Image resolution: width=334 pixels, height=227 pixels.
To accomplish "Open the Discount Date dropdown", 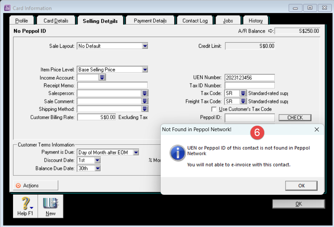I will click(97, 160).
